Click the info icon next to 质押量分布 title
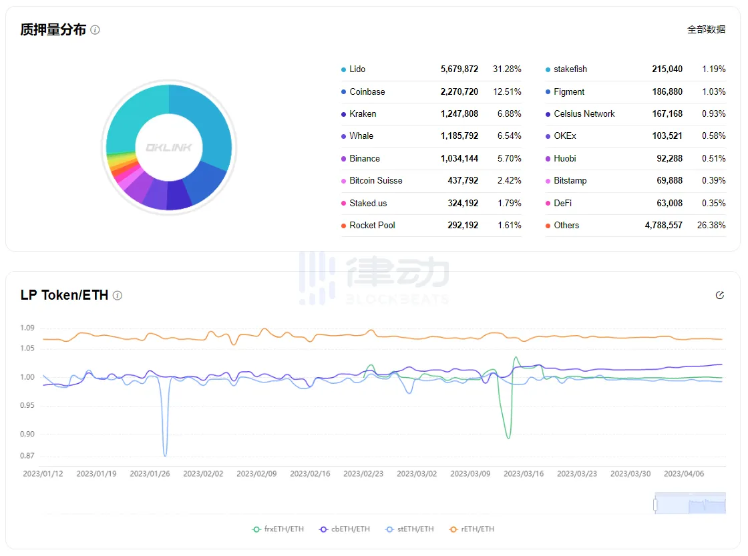748x556 pixels. tap(94, 29)
